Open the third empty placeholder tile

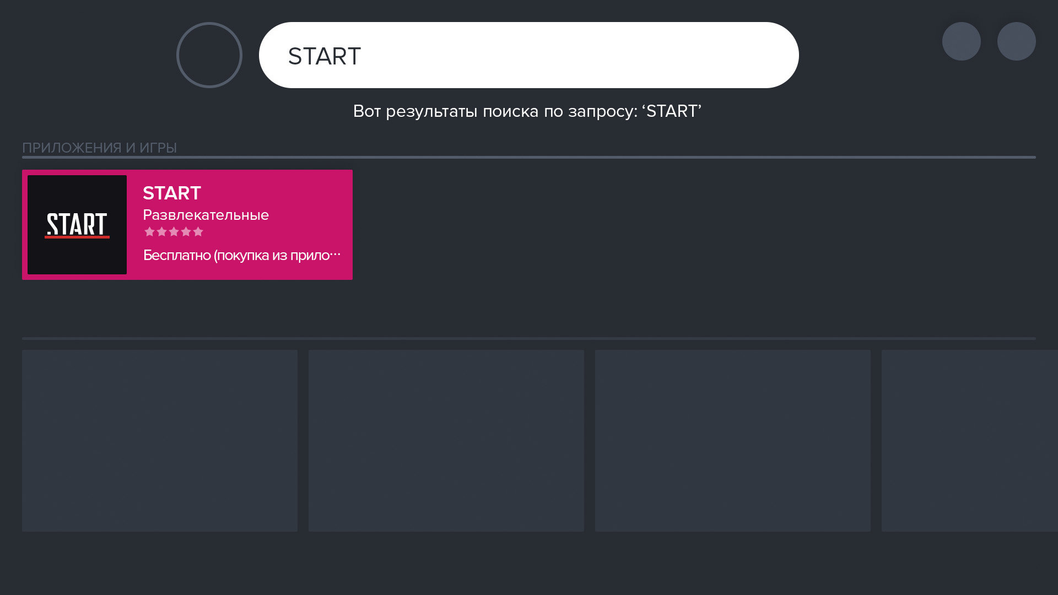(733, 441)
